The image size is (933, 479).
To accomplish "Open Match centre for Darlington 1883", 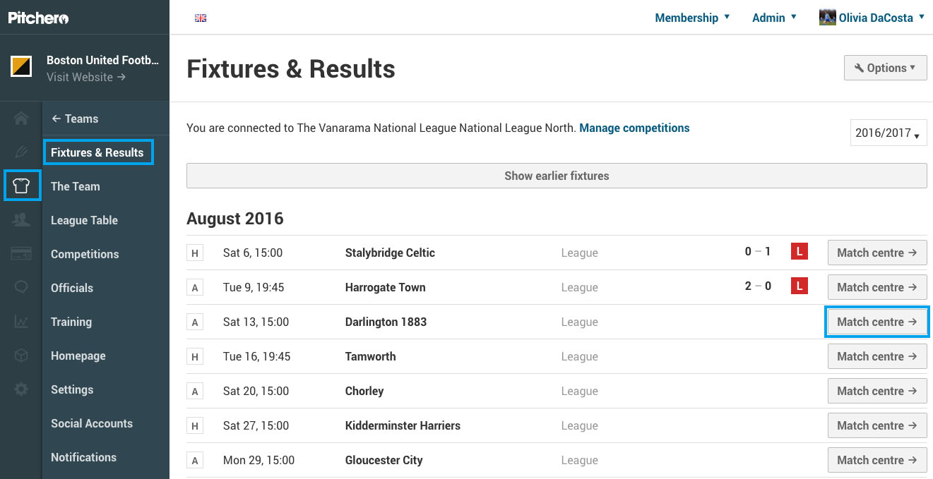I will (877, 322).
